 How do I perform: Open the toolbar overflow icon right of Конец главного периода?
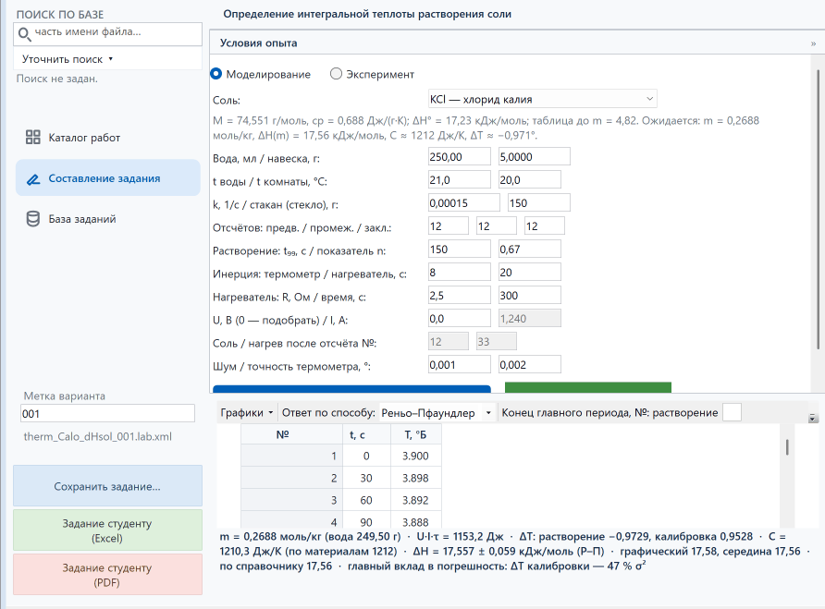pyautogui.click(x=813, y=418)
